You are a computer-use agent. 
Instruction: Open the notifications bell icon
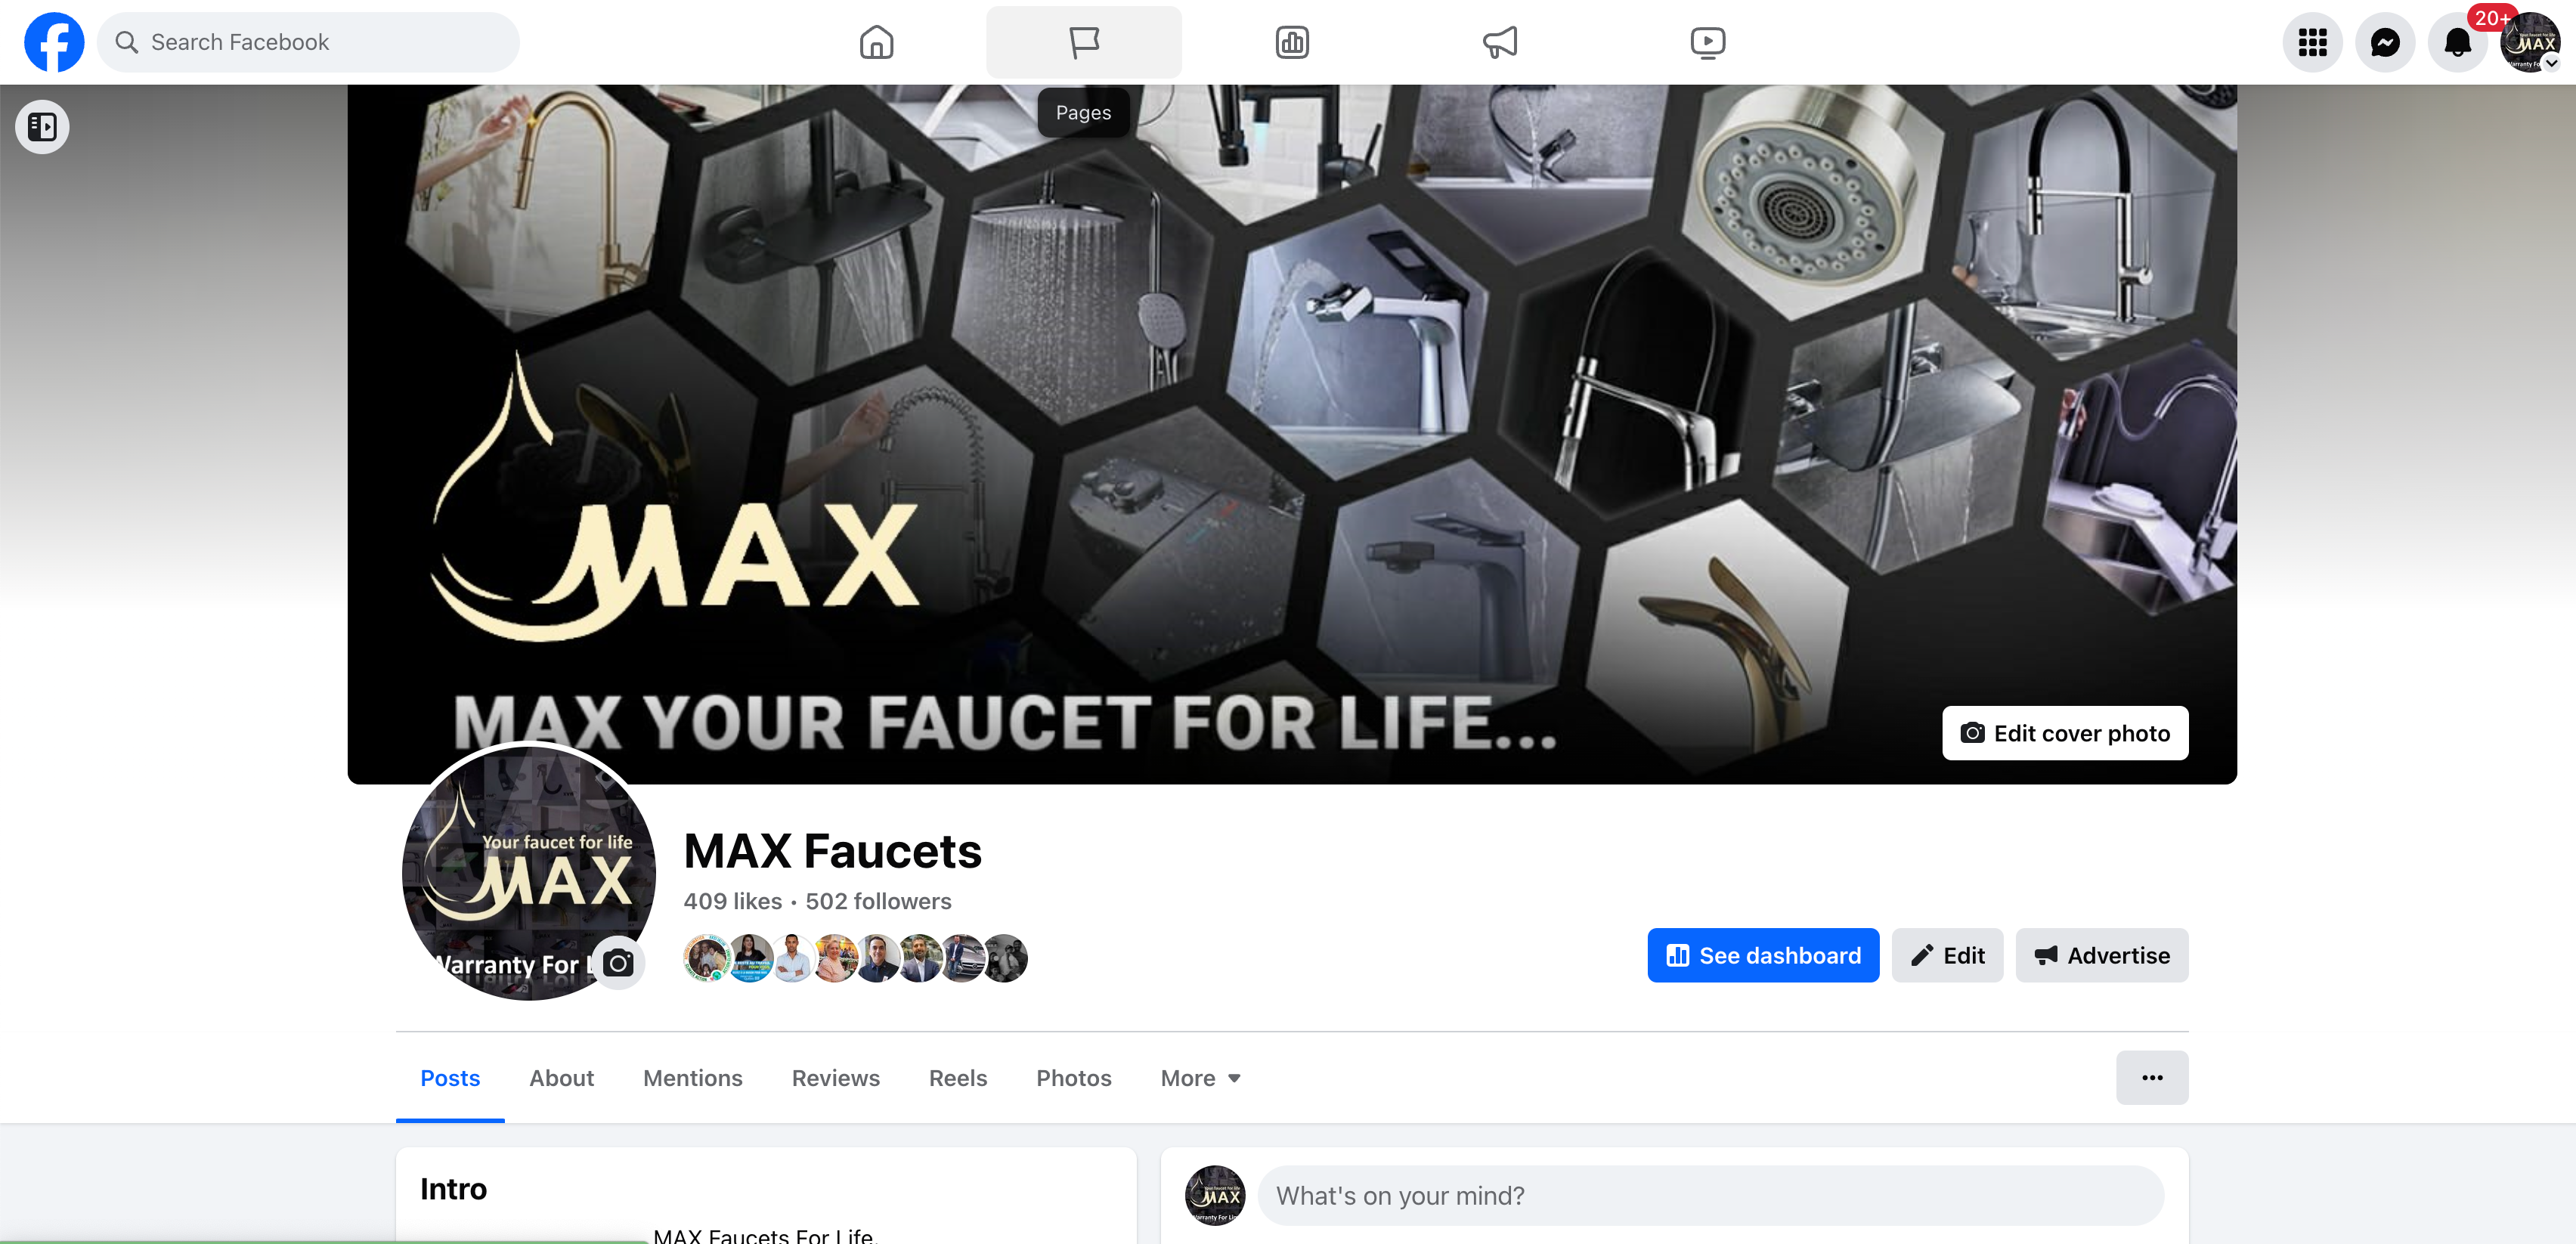coord(2457,42)
